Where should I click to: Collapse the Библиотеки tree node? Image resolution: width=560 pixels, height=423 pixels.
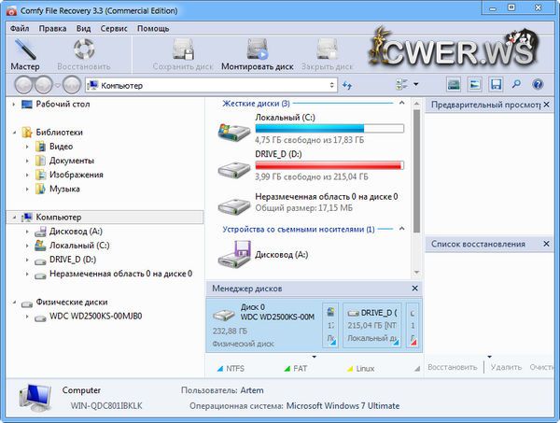click(x=14, y=133)
